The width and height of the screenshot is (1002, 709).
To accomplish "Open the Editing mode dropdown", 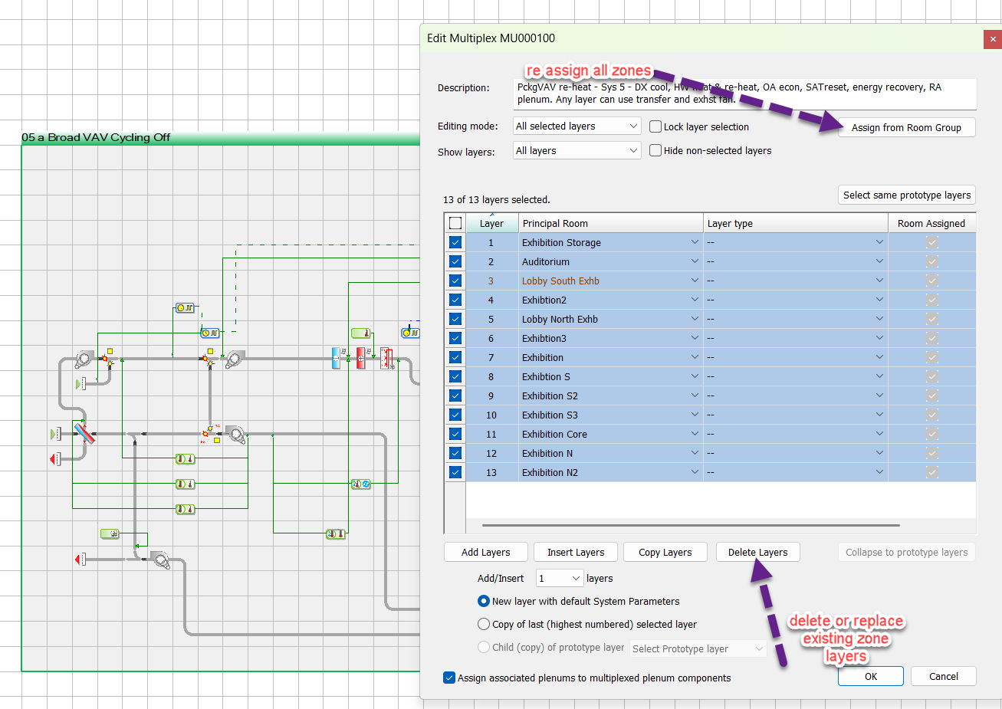I will (577, 126).
